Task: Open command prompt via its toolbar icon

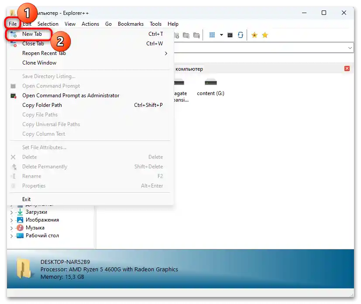Action: coord(230,35)
